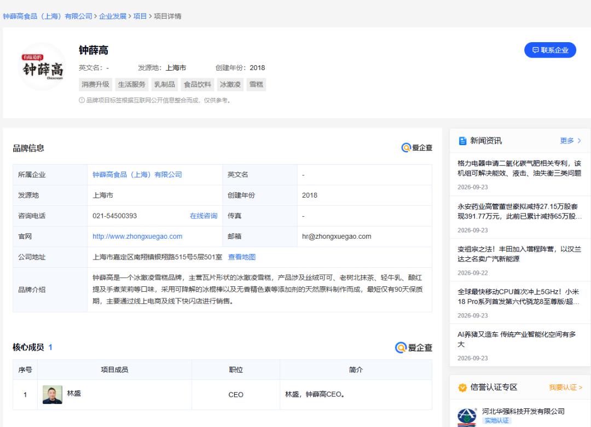Open the official website http://www.zhongxuegao.com

point(137,236)
